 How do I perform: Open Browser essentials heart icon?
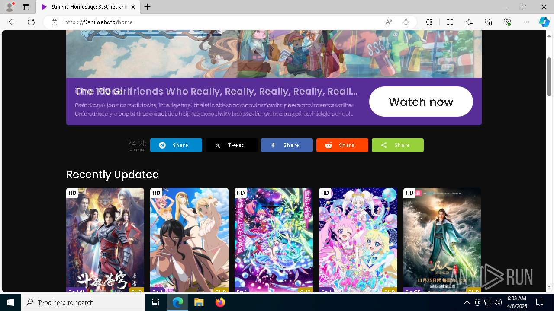[x=507, y=22]
